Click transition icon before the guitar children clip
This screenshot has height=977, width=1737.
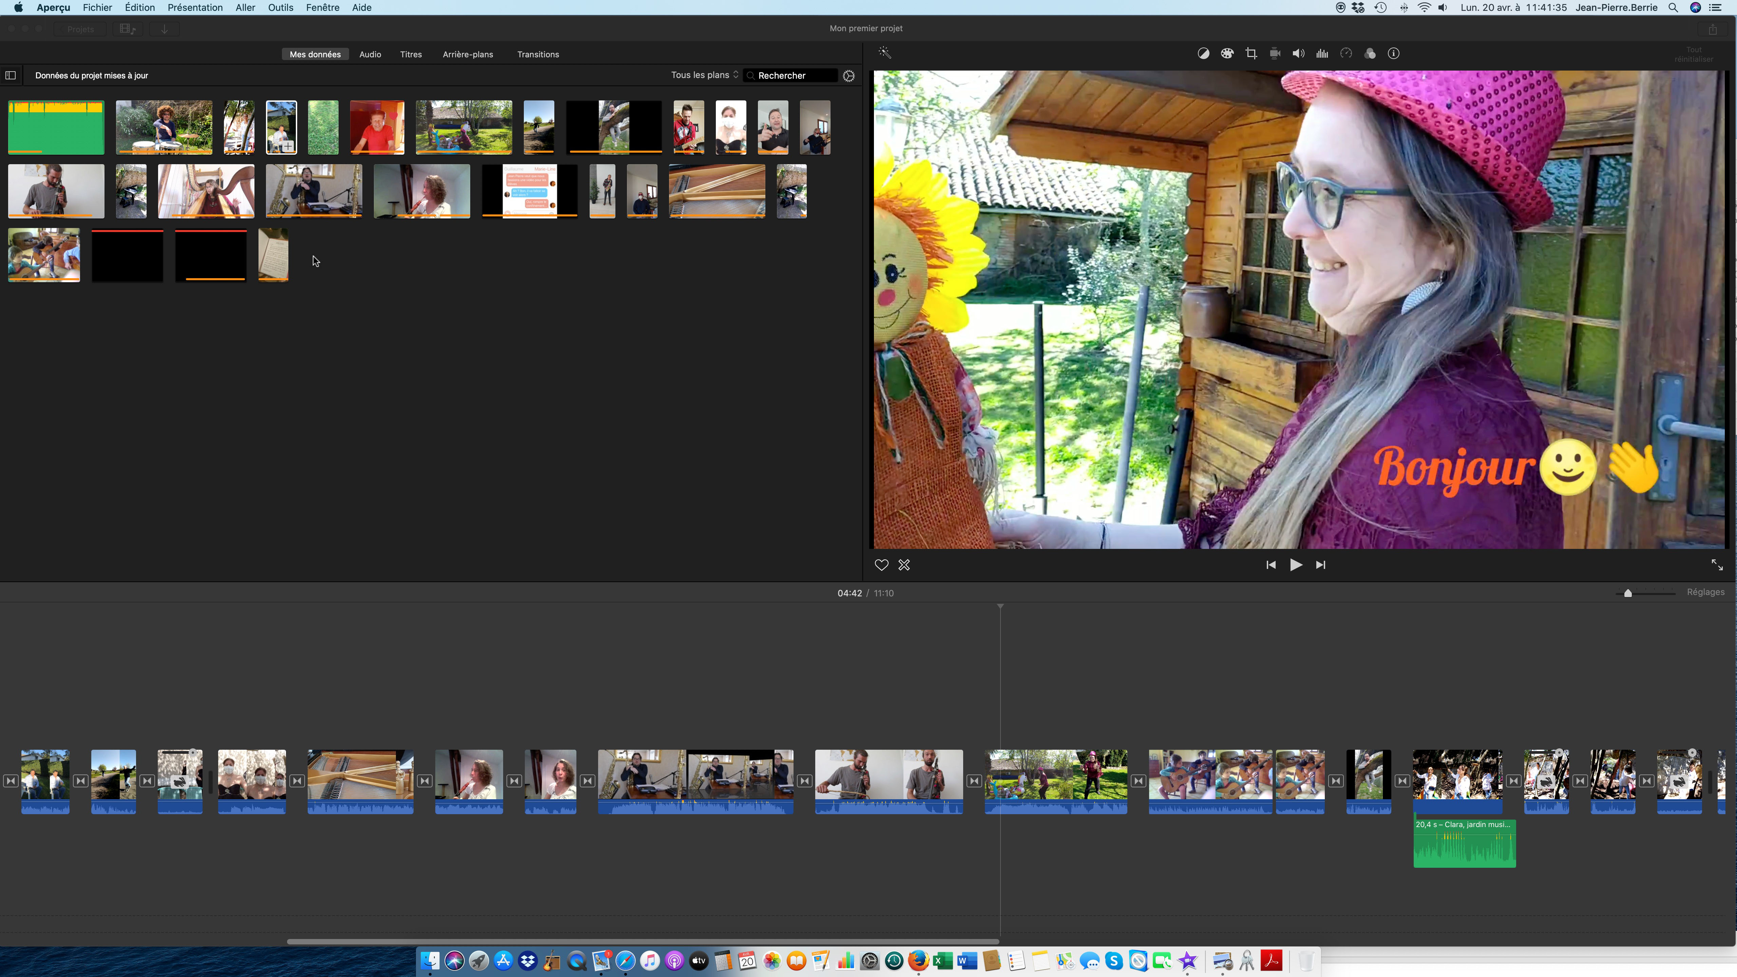[x=1138, y=781]
